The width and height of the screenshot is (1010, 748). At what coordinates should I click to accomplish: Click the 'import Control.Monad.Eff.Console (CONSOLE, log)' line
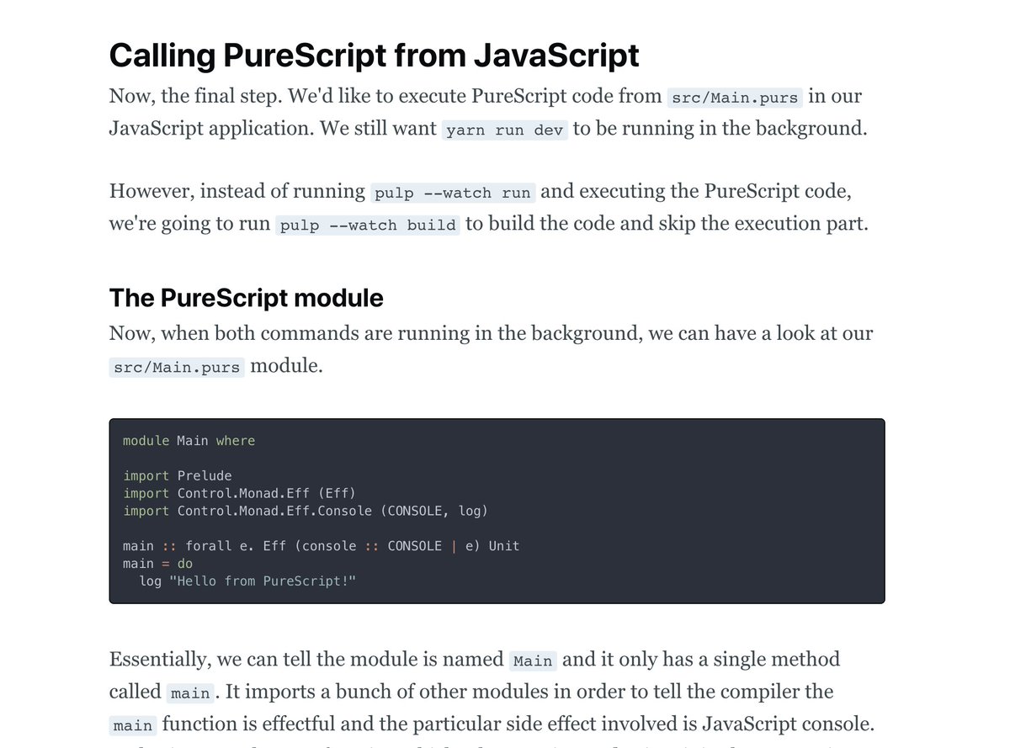pos(305,511)
